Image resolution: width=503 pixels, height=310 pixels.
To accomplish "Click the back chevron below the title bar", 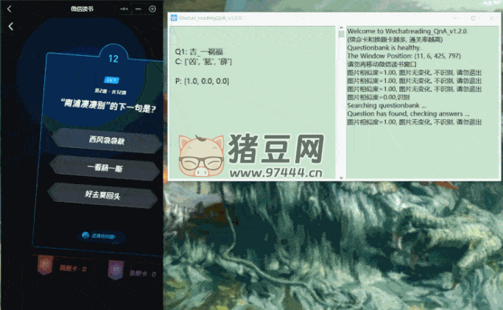I will [11, 27].
